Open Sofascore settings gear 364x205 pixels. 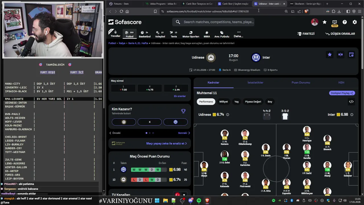coord(355,22)
